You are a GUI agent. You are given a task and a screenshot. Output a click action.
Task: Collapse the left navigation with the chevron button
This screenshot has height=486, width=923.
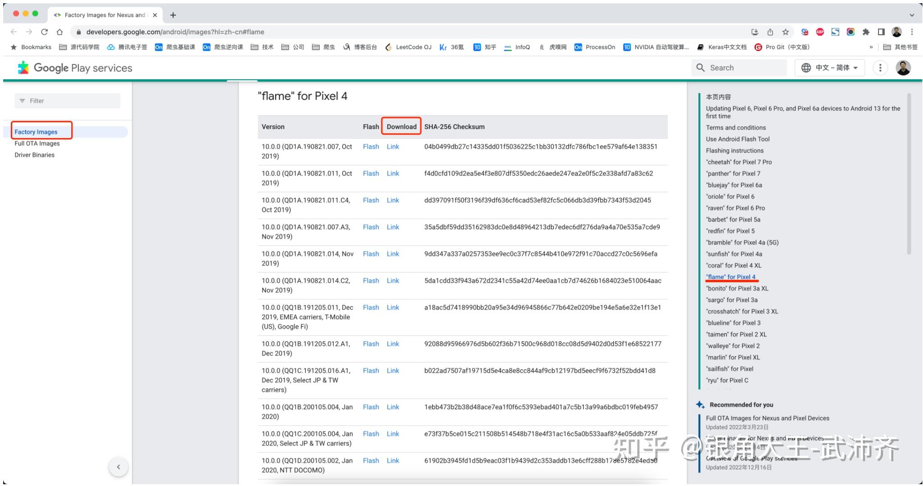118,467
